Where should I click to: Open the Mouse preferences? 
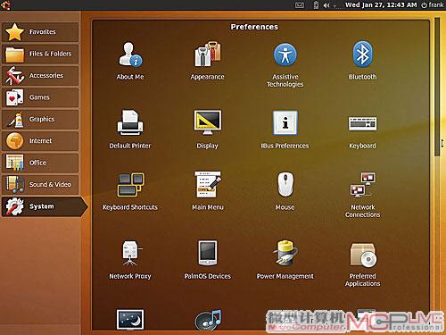[285, 190]
